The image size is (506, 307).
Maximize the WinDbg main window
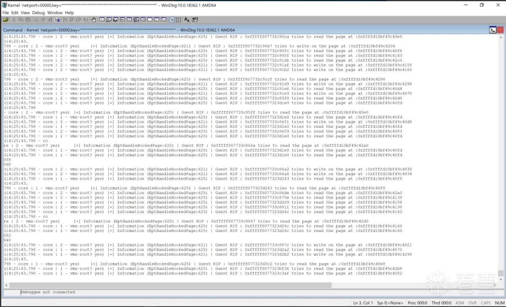482,5
